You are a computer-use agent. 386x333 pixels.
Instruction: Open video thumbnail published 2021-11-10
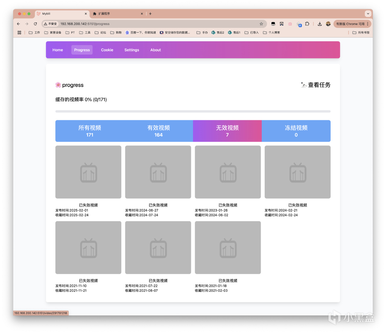point(88,248)
